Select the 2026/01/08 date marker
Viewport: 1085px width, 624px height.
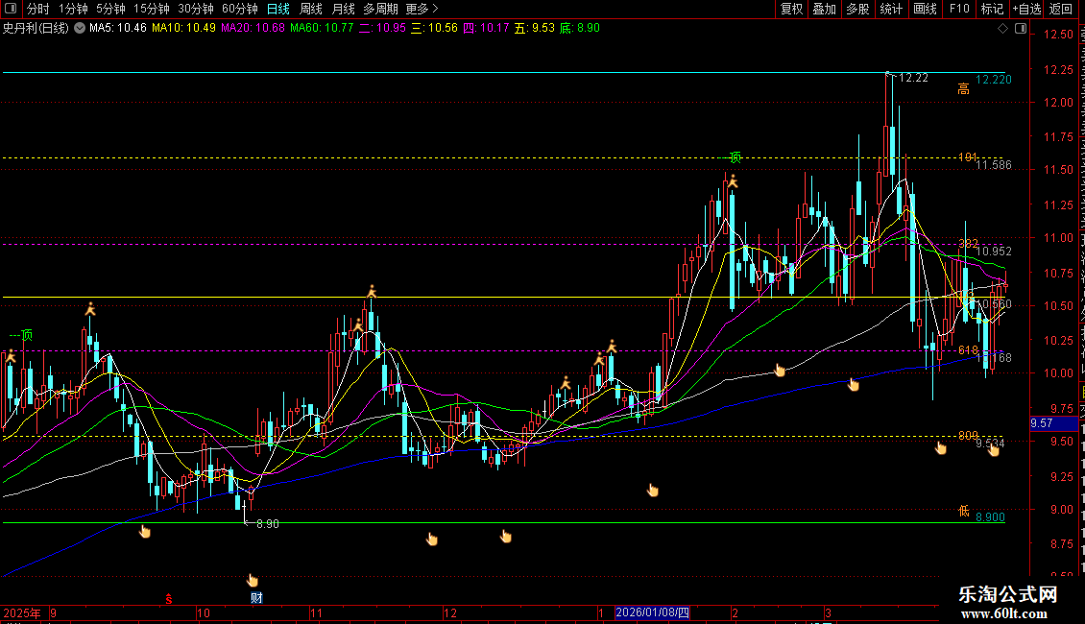tap(653, 612)
